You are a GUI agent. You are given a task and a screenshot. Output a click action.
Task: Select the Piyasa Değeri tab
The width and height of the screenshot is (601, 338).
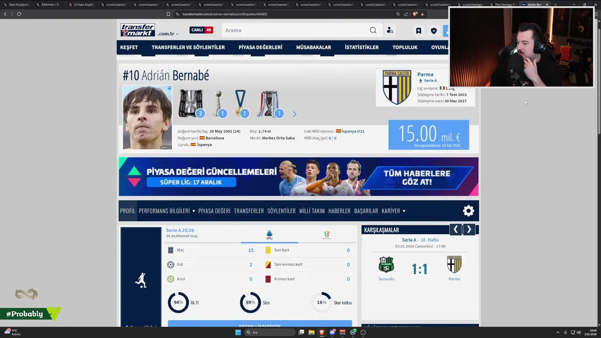click(x=214, y=211)
